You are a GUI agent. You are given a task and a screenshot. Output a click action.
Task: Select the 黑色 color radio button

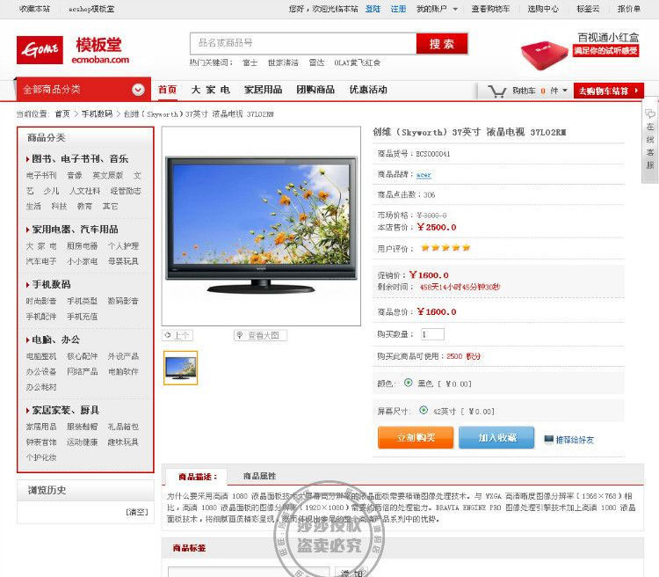(408, 383)
